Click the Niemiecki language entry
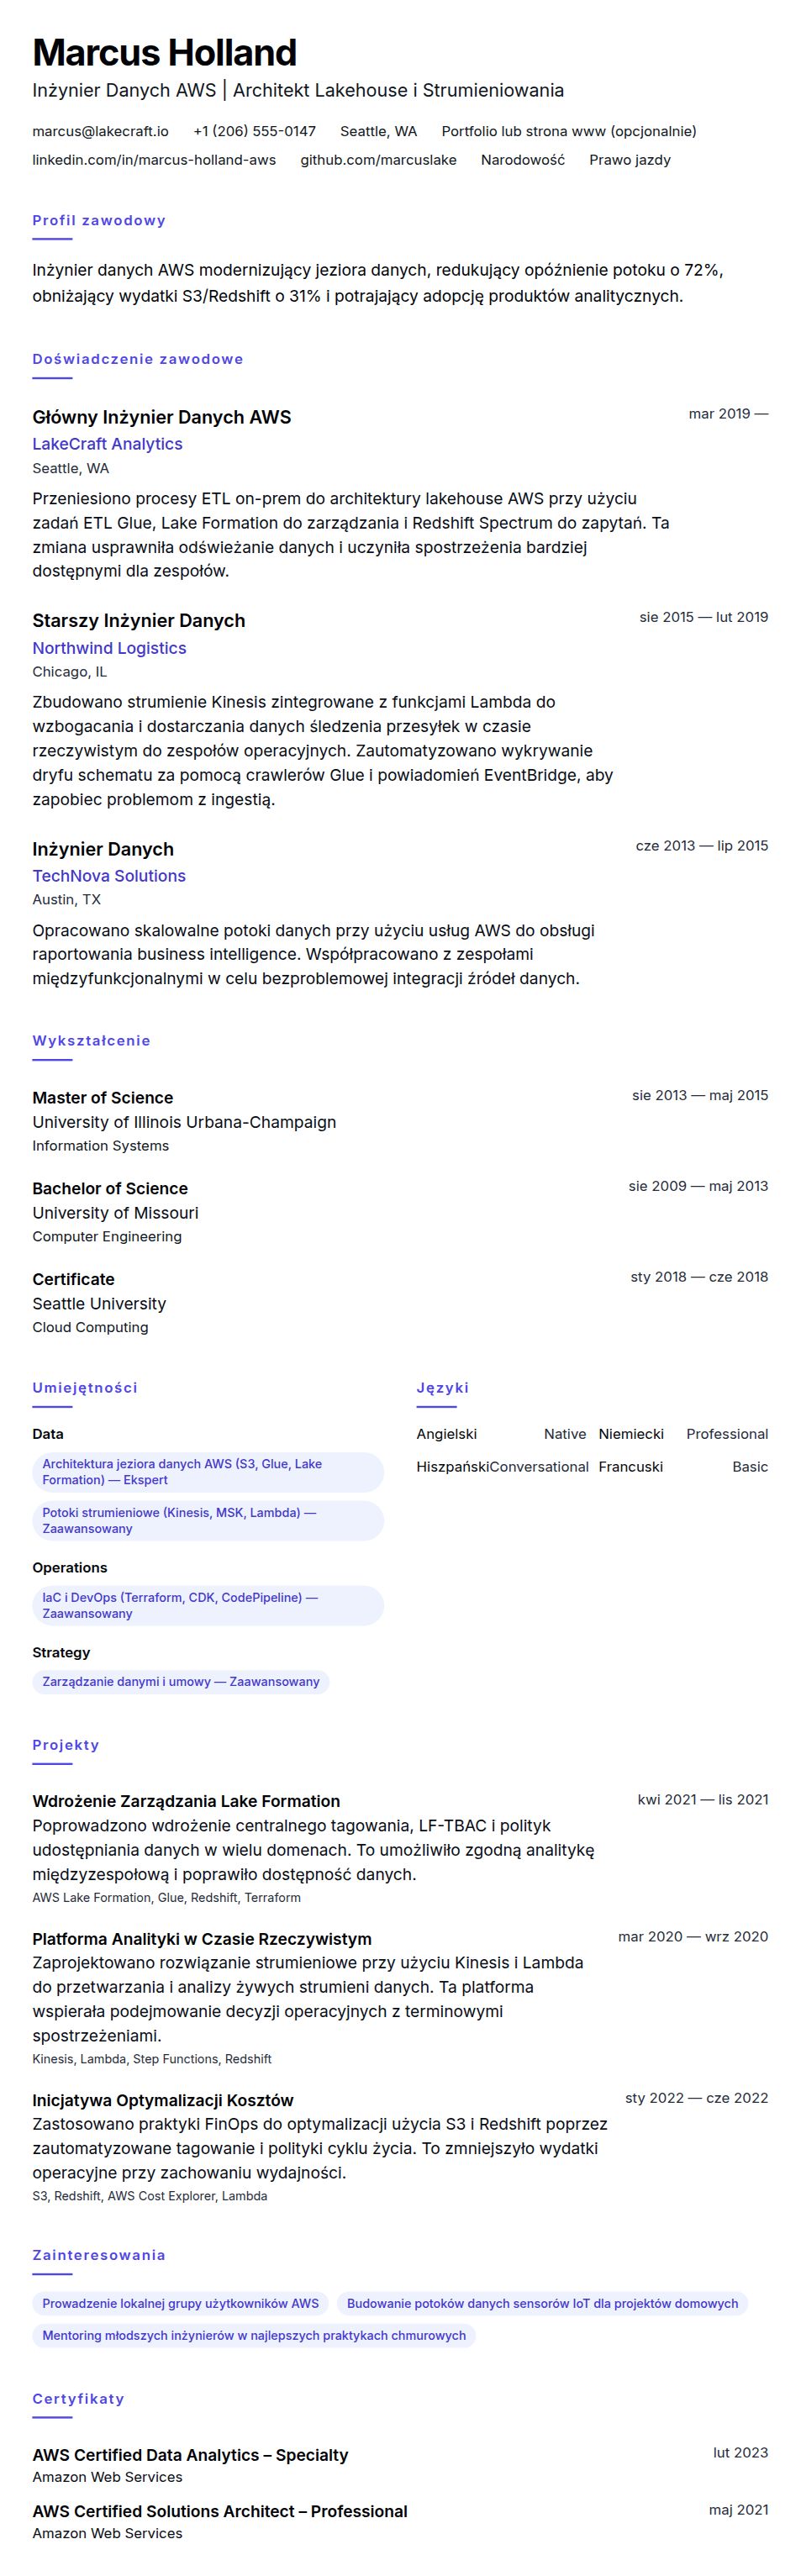The width and height of the screenshot is (801, 2576). pos(683,1434)
